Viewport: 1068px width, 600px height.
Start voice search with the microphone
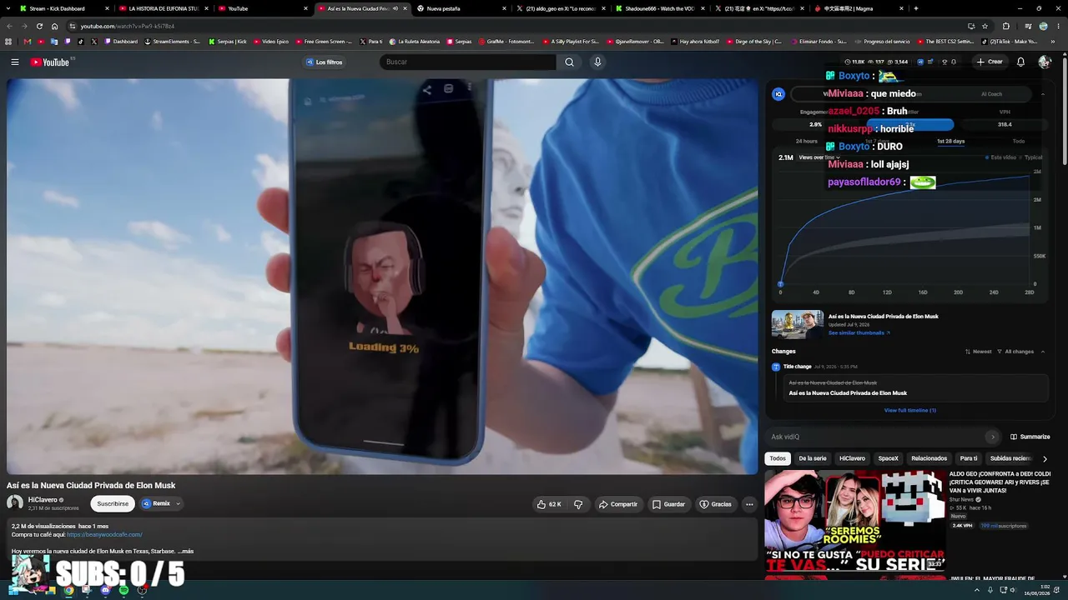pyautogui.click(x=597, y=62)
